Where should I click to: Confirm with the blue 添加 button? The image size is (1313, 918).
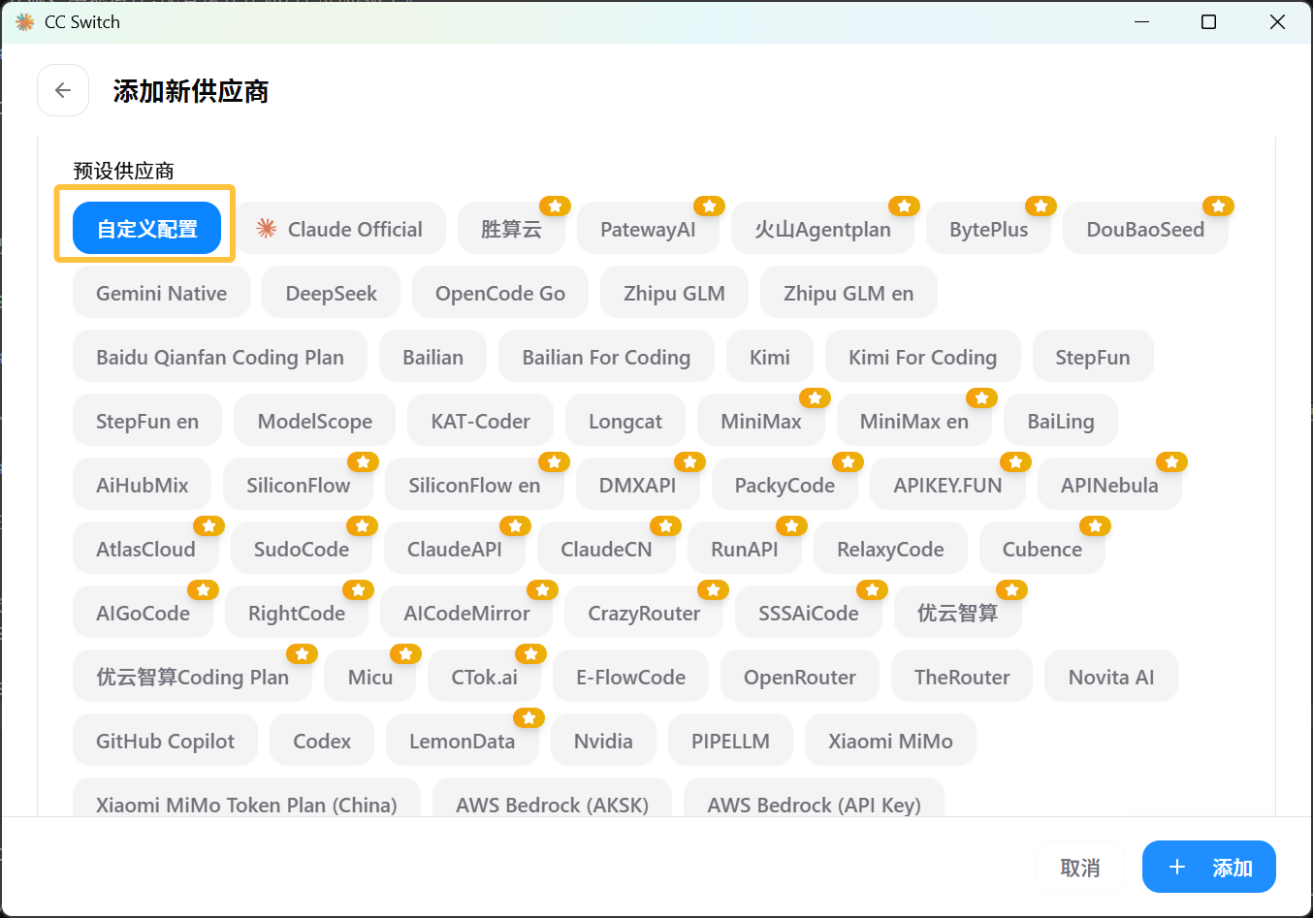1208,867
